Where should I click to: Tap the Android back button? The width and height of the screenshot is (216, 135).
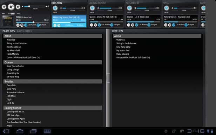(6, 131)
